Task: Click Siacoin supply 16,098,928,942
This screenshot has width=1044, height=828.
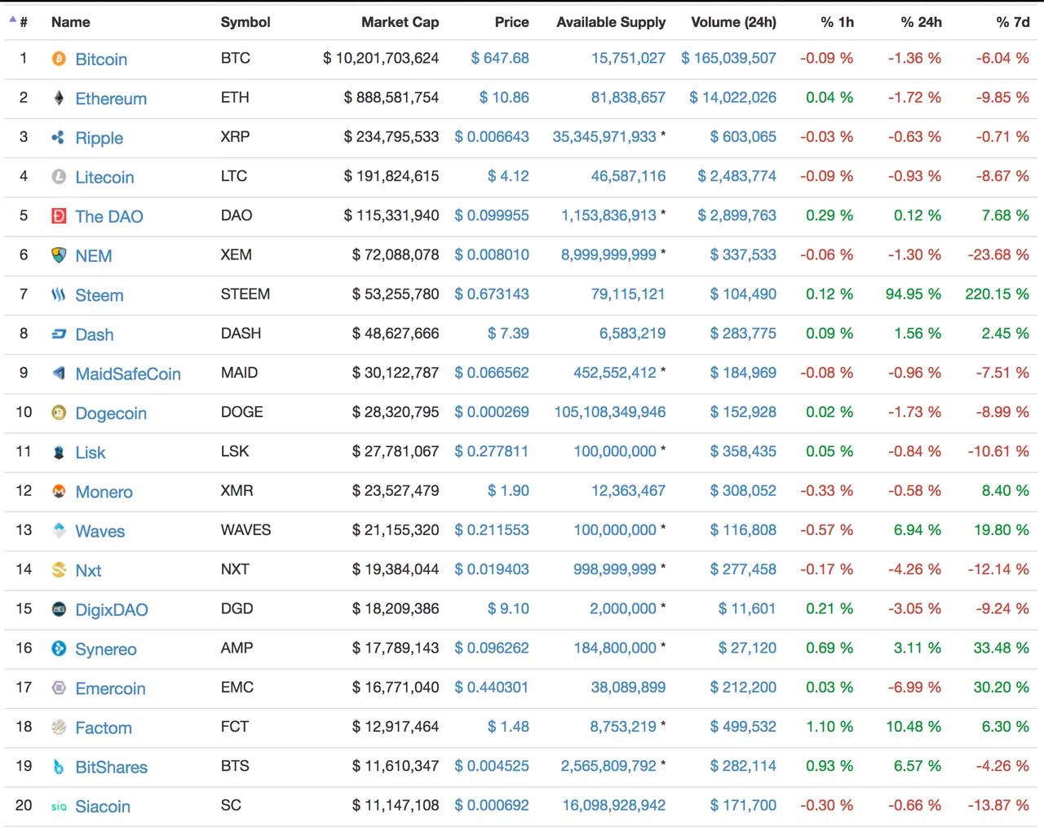Action: (x=614, y=805)
